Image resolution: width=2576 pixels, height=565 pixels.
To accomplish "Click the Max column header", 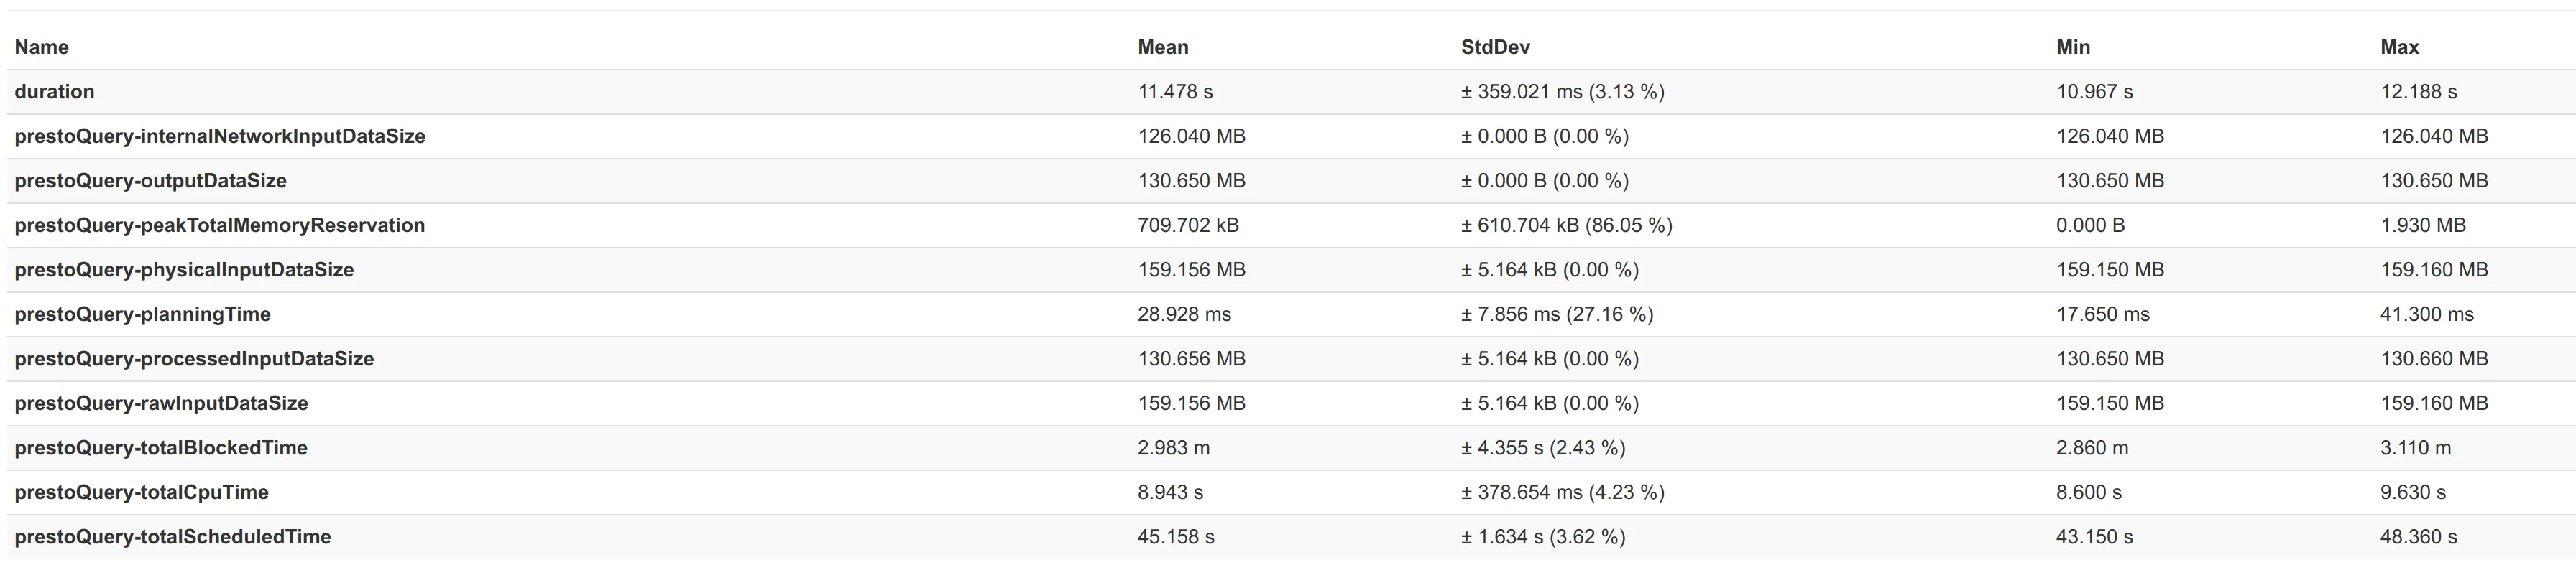I will coord(2399,47).
